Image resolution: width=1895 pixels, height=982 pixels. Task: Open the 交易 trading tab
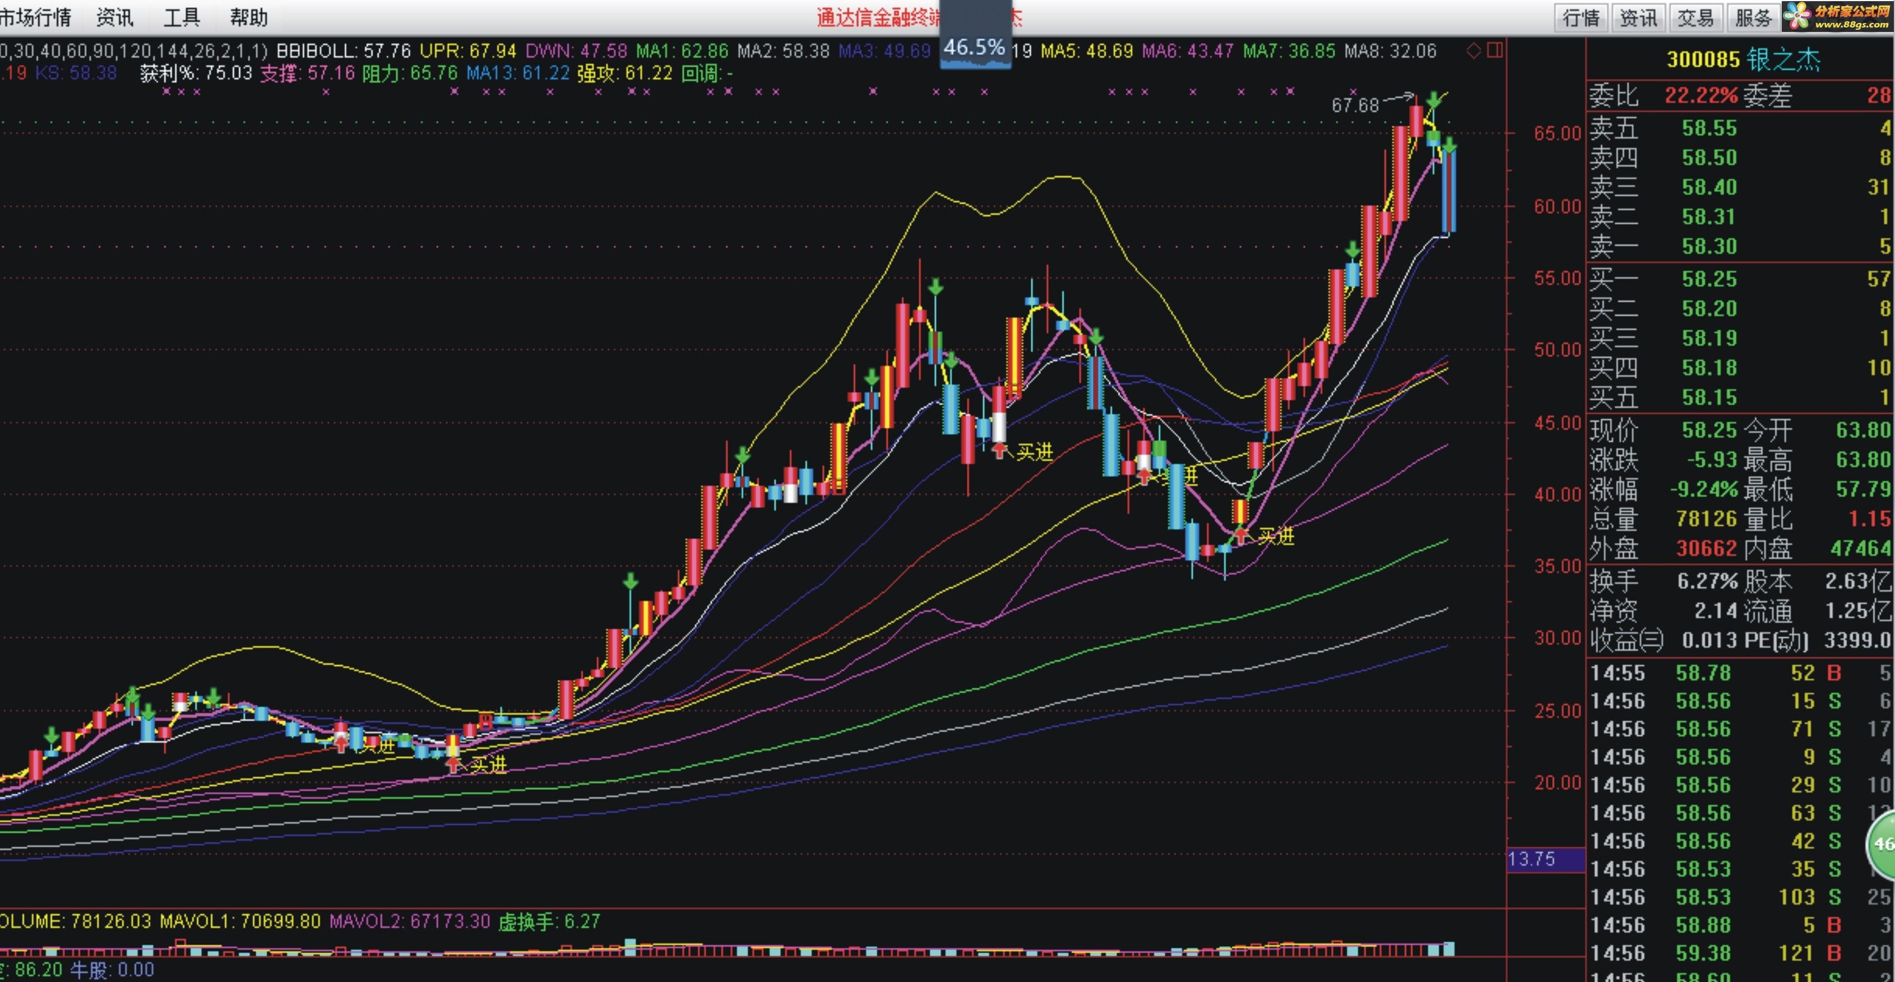(x=1695, y=17)
